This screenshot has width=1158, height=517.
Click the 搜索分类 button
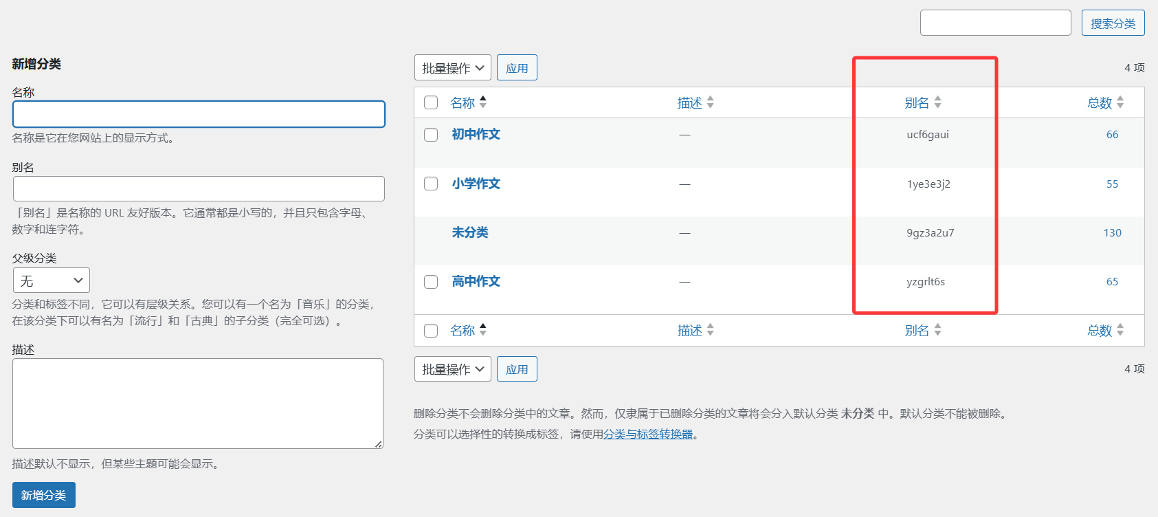click(1113, 23)
